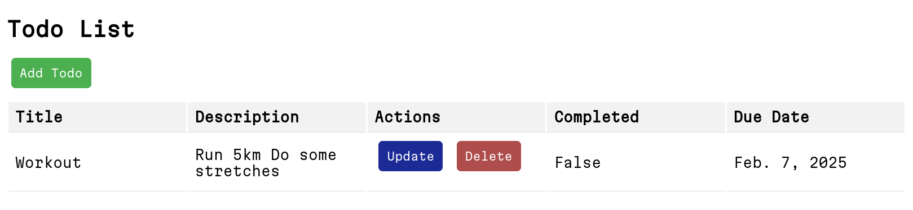Click the word stretches in the description
Screen dimensions: 913x210
click(237, 171)
